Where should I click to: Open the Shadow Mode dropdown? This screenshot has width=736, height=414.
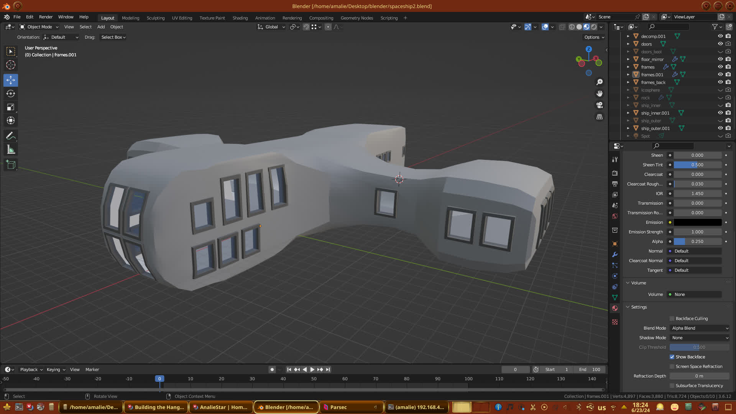point(700,338)
